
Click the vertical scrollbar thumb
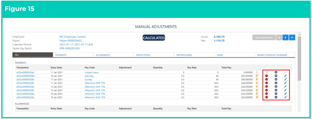pos(300,58)
